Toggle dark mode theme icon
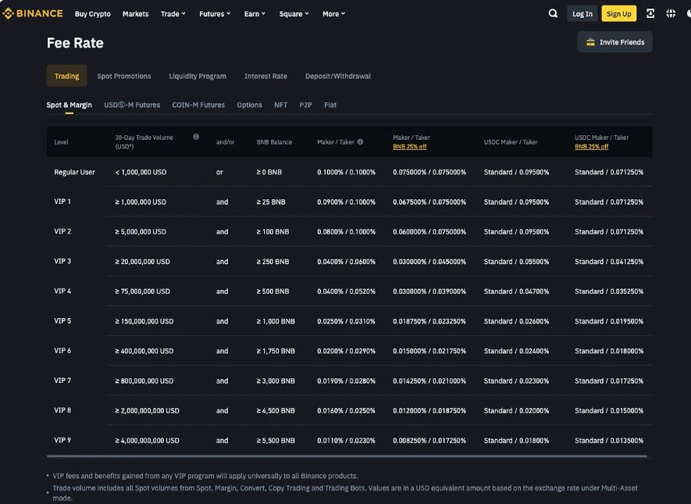 click(x=688, y=13)
